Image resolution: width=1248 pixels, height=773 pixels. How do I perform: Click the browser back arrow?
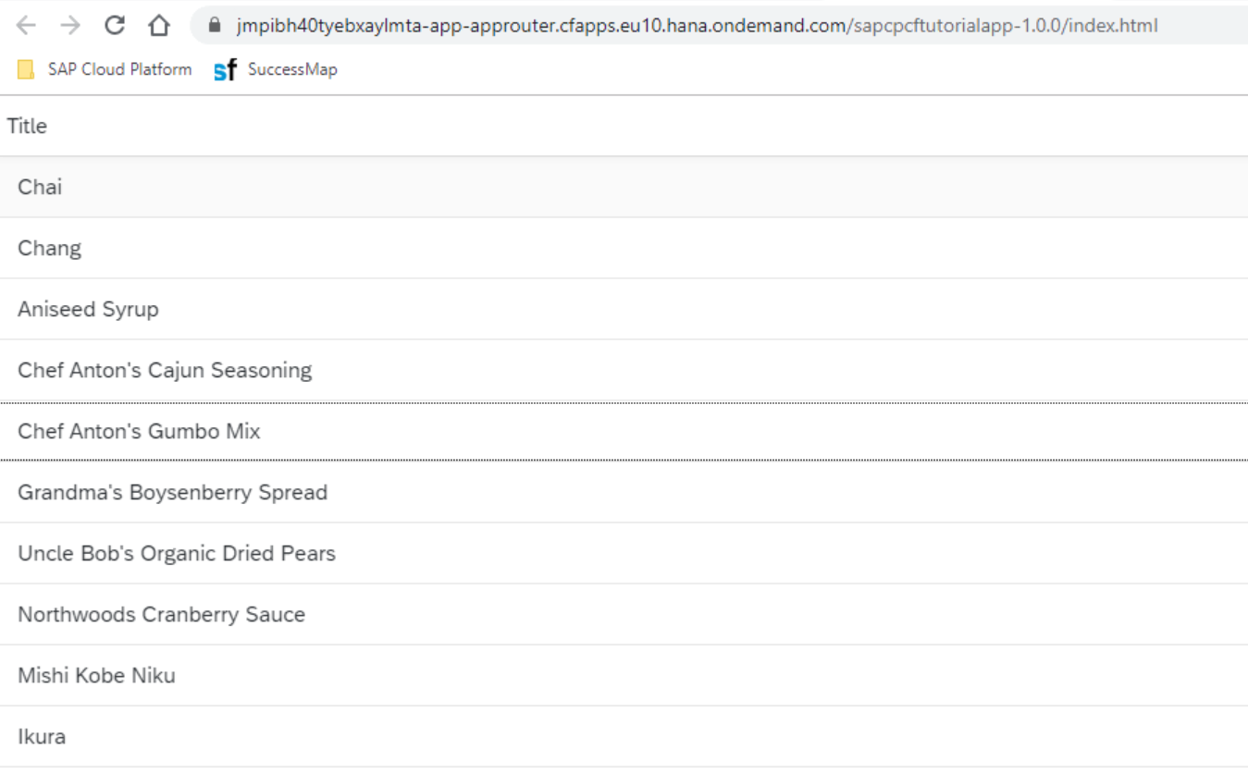(x=26, y=26)
